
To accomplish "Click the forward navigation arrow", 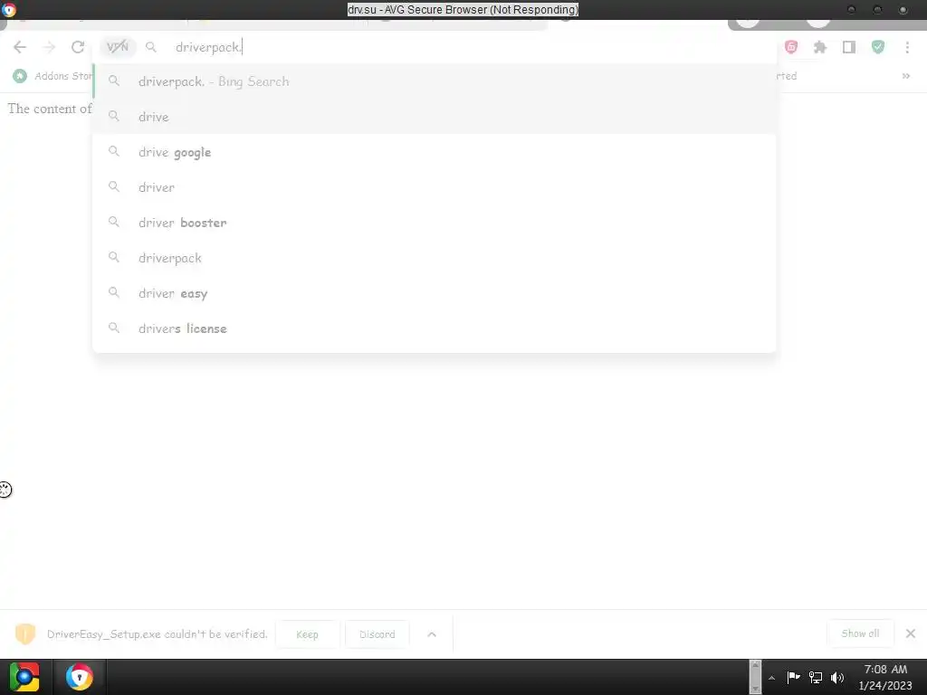I will tap(49, 47).
